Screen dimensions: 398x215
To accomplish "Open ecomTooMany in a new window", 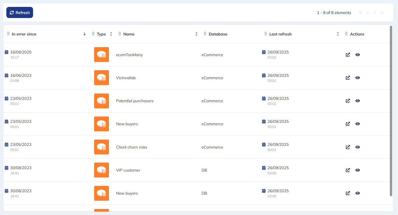I will point(348,55).
